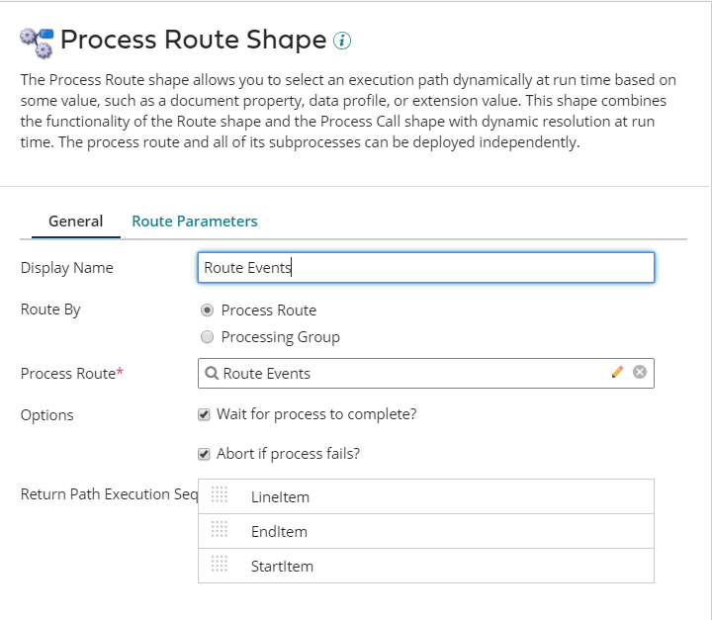Toggle Wait for process to complete checkbox
The image size is (712, 620).
[x=204, y=413]
